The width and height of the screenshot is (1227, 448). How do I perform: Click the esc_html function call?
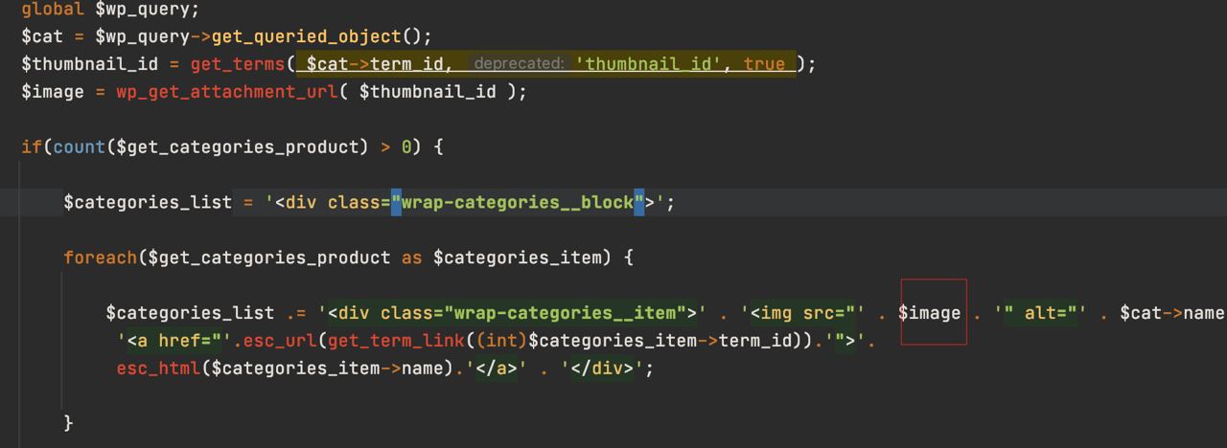(x=158, y=368)
